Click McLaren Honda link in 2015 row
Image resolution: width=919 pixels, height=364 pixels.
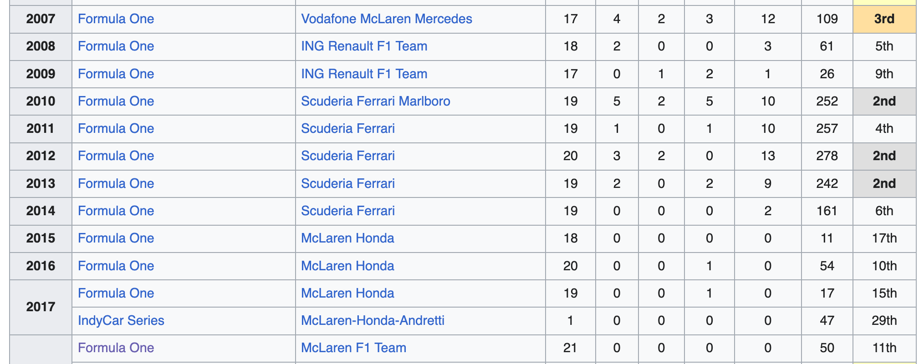[347, 238]
